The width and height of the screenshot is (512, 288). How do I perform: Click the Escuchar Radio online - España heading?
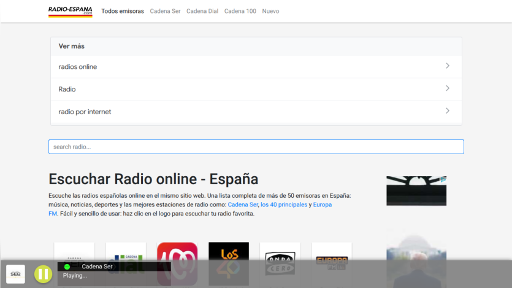click(153, 179)
